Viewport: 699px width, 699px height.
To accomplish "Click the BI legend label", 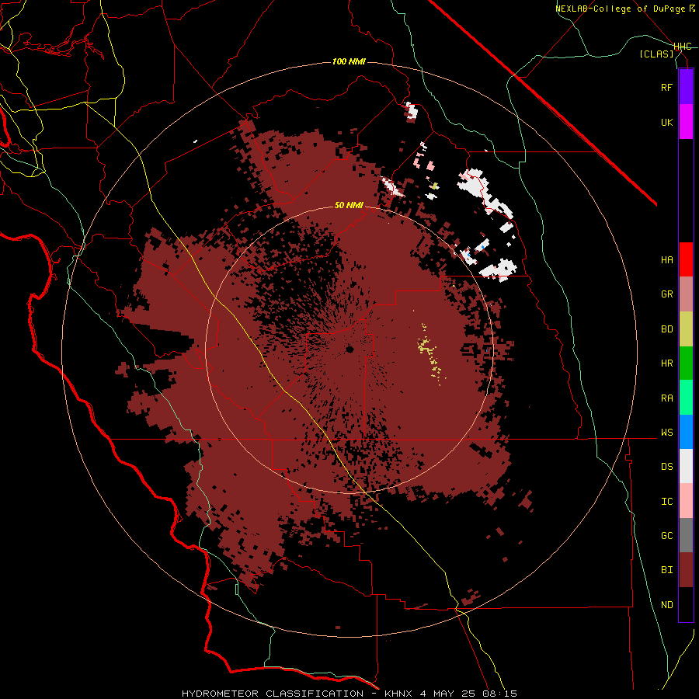I will coord(666,570).
